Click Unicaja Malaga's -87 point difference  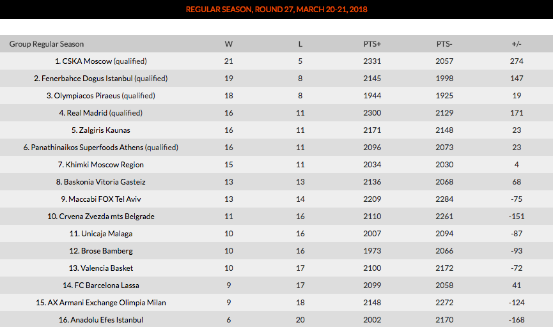click(x=517, y=234)
